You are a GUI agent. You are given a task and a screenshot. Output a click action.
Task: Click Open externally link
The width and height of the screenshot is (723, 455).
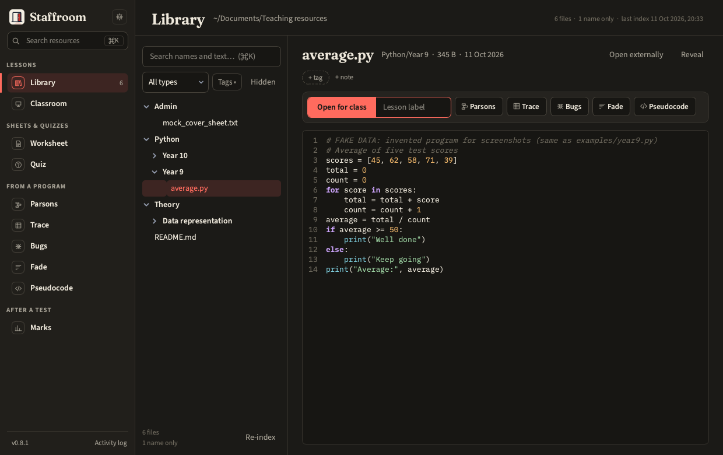point(636,54)
